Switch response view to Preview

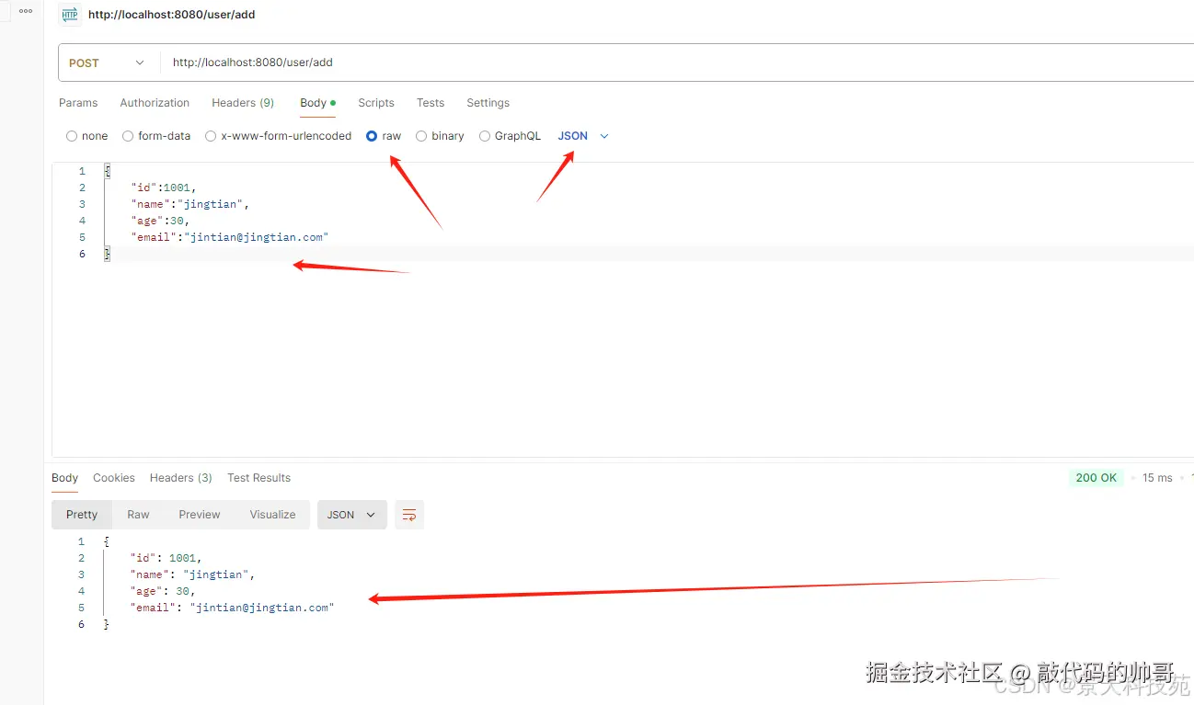coord(200,515)
